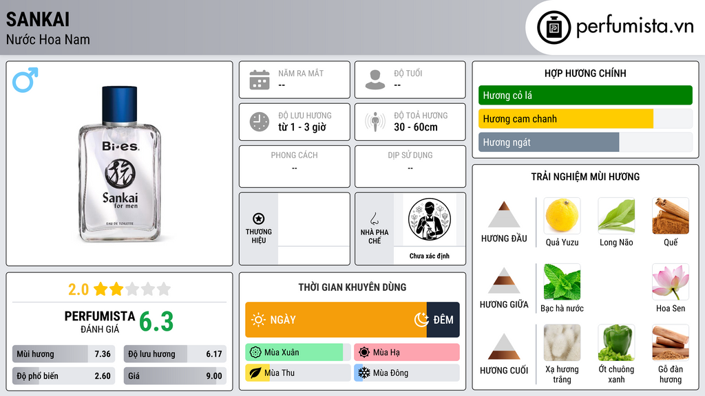Viewport: 705px width, 396px height.
Task: Click the perfumista.vn perfume bottle logo
Action: pyautogui.click(x=554, y=27)
